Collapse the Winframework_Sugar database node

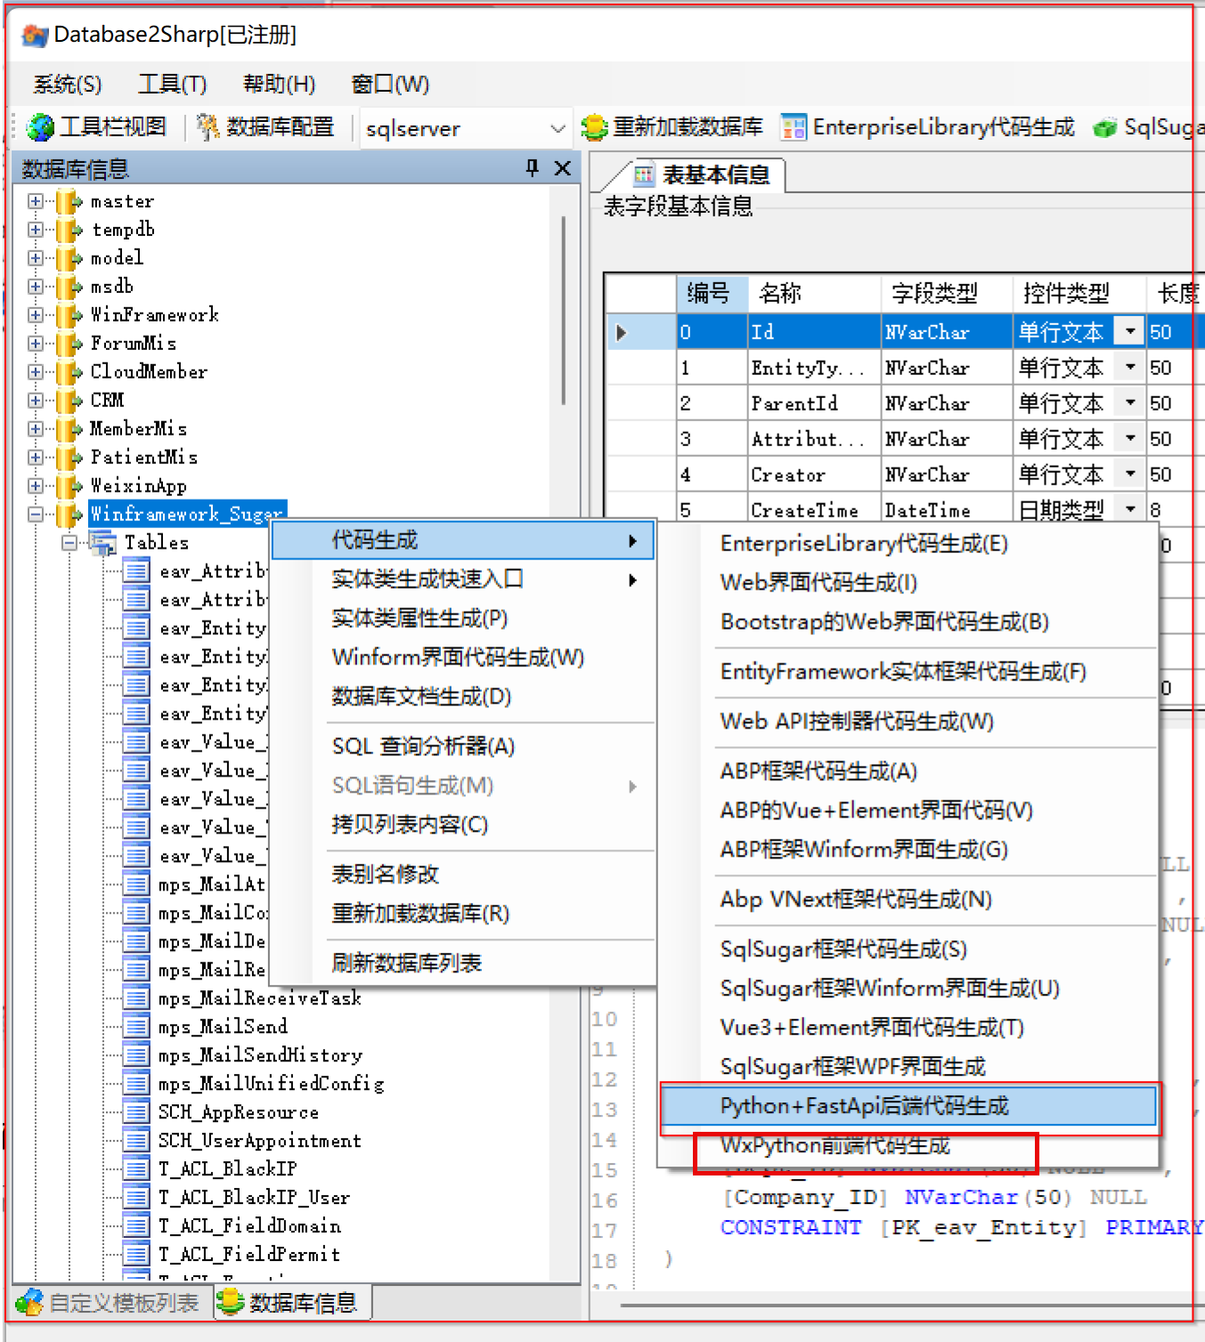coord(36,515)
